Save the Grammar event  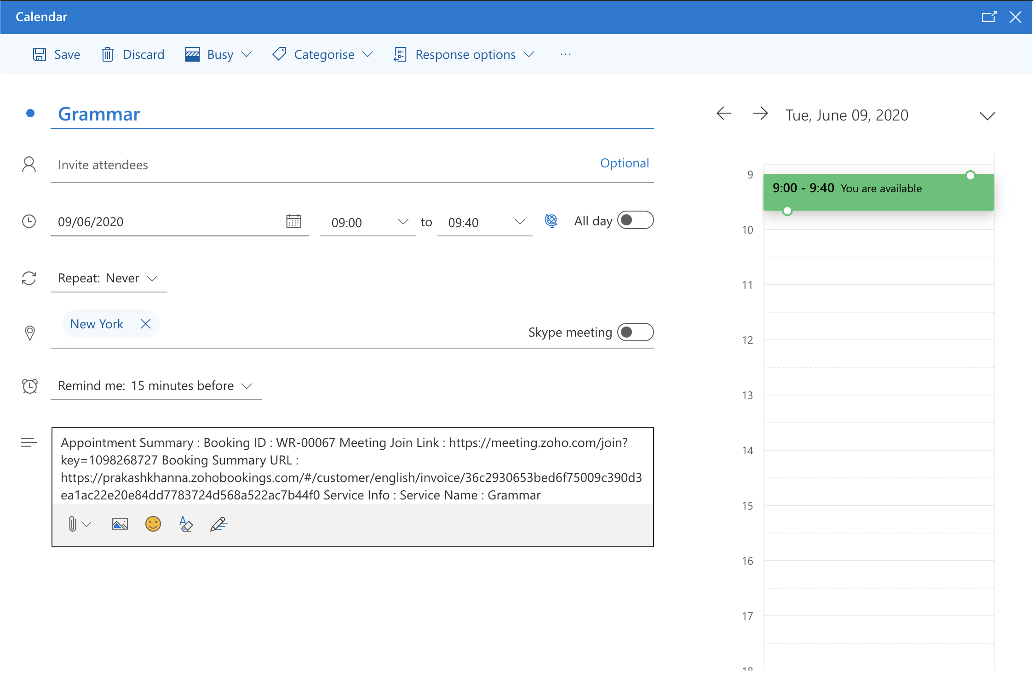(x=57, y=55)
